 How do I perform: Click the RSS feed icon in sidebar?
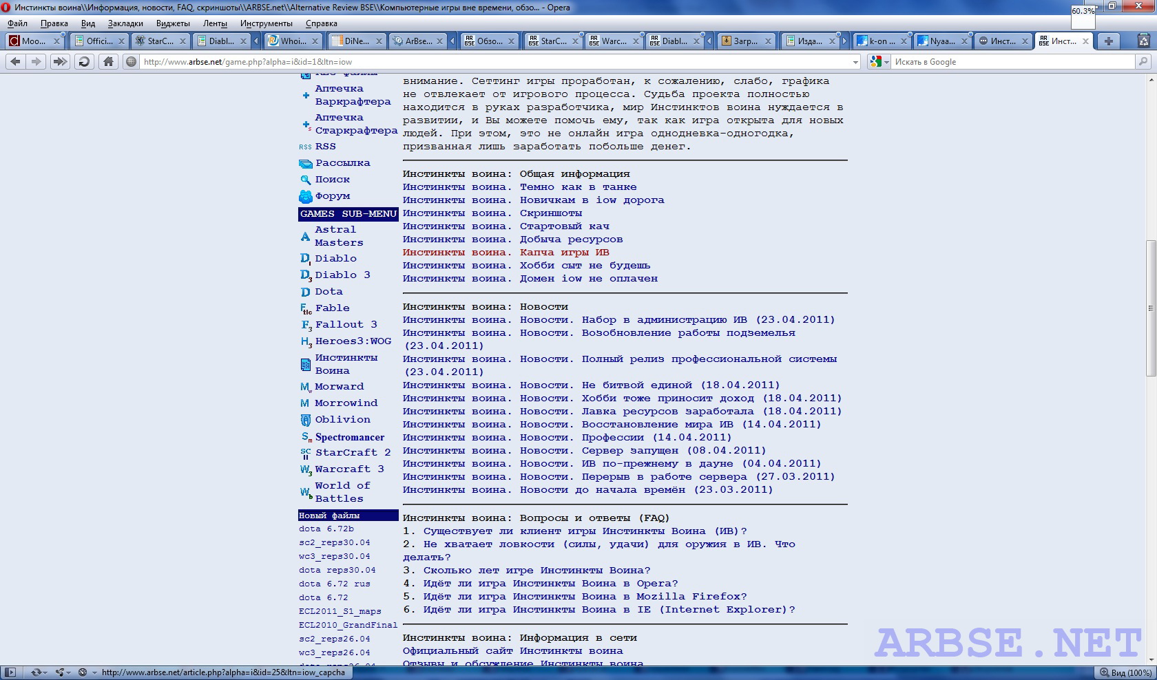click(x=305, y=147)
